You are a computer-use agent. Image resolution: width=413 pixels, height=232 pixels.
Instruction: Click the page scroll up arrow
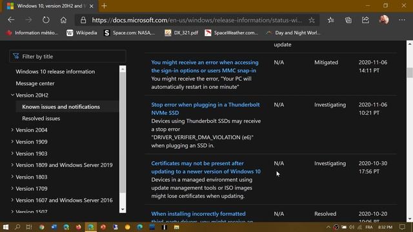tap(410, 44)
